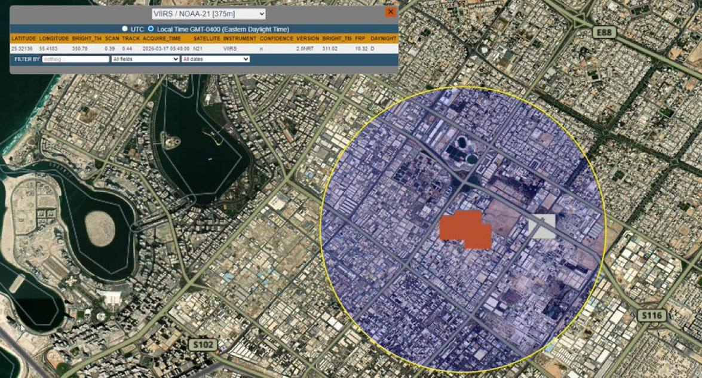Click longitude value 55.4183
The height and width of the screenshot is (378, 702).
[x=48, y=48]
